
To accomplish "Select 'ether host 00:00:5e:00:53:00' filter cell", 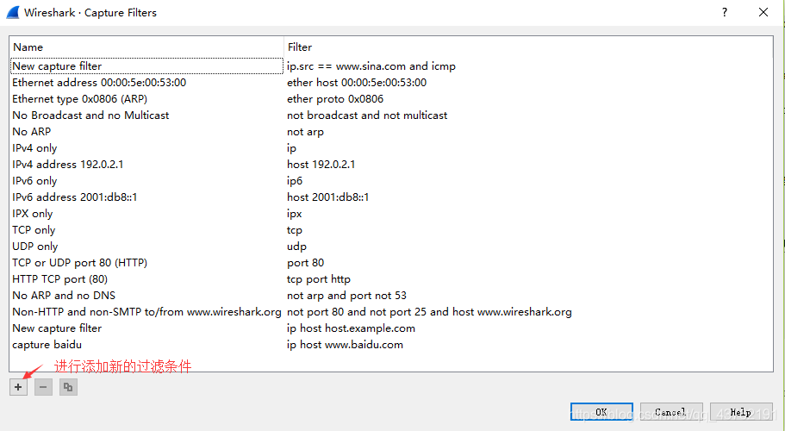I will [x=357, y=83].
